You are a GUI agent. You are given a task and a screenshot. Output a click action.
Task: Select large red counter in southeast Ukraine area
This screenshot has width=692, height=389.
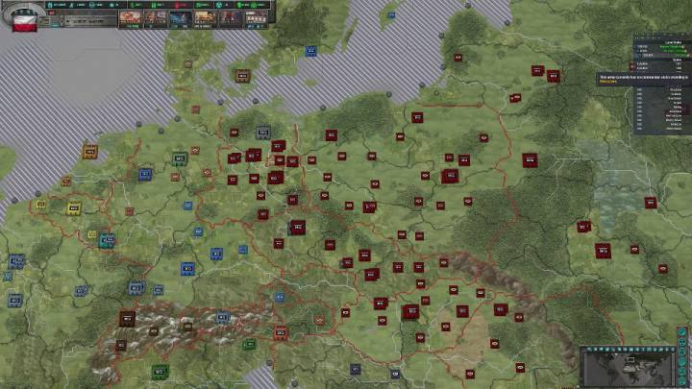603,251
